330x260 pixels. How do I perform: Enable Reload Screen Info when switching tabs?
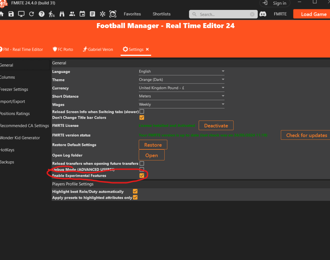click(142, 112)
